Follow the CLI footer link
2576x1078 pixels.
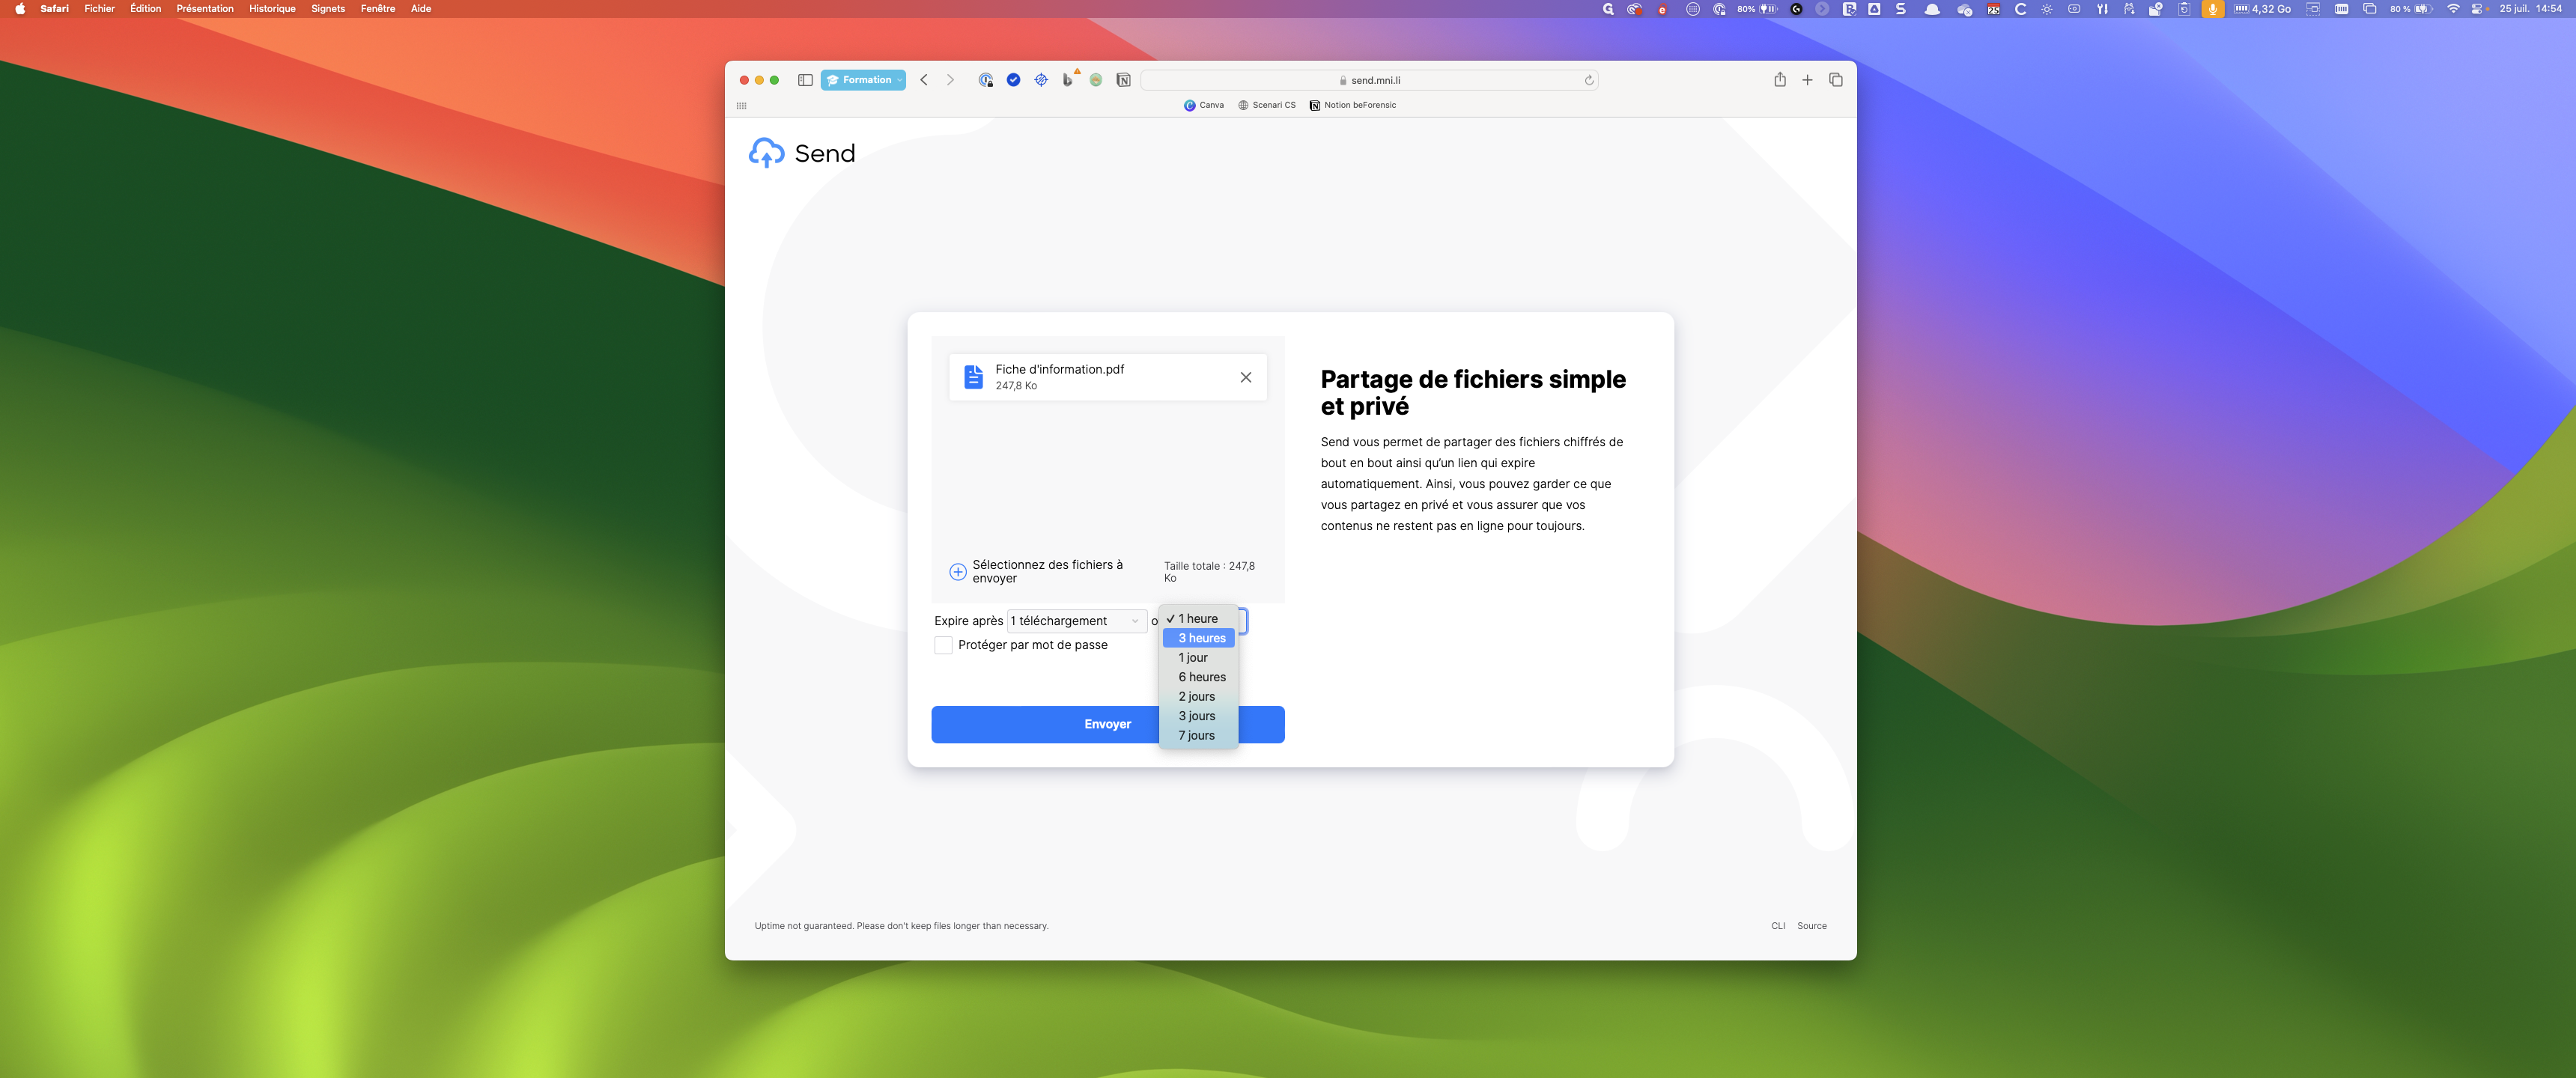(1777, 927)
